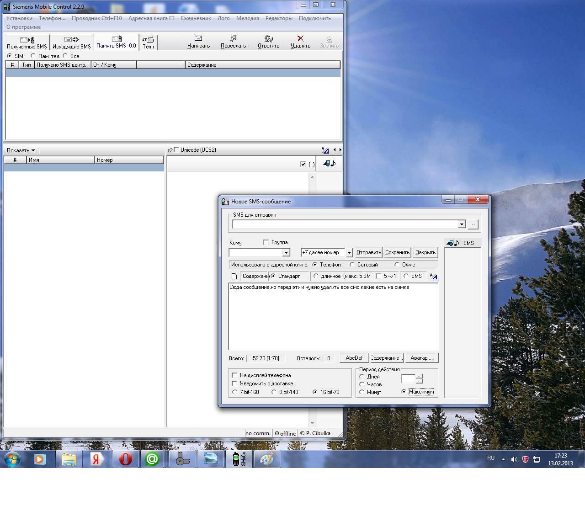Image resolution: width=585 pixels, height=506 pixels.
Task: Select the Стандарт radio button
Action: 273,276
